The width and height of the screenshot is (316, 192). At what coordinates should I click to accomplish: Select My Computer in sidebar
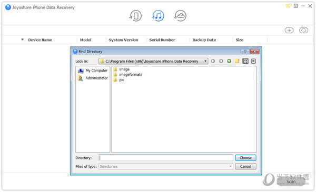click(x=93, y=70)
